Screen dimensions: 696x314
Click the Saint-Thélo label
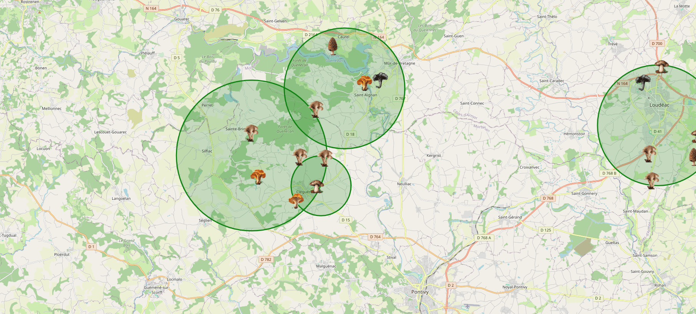[547, 17]
